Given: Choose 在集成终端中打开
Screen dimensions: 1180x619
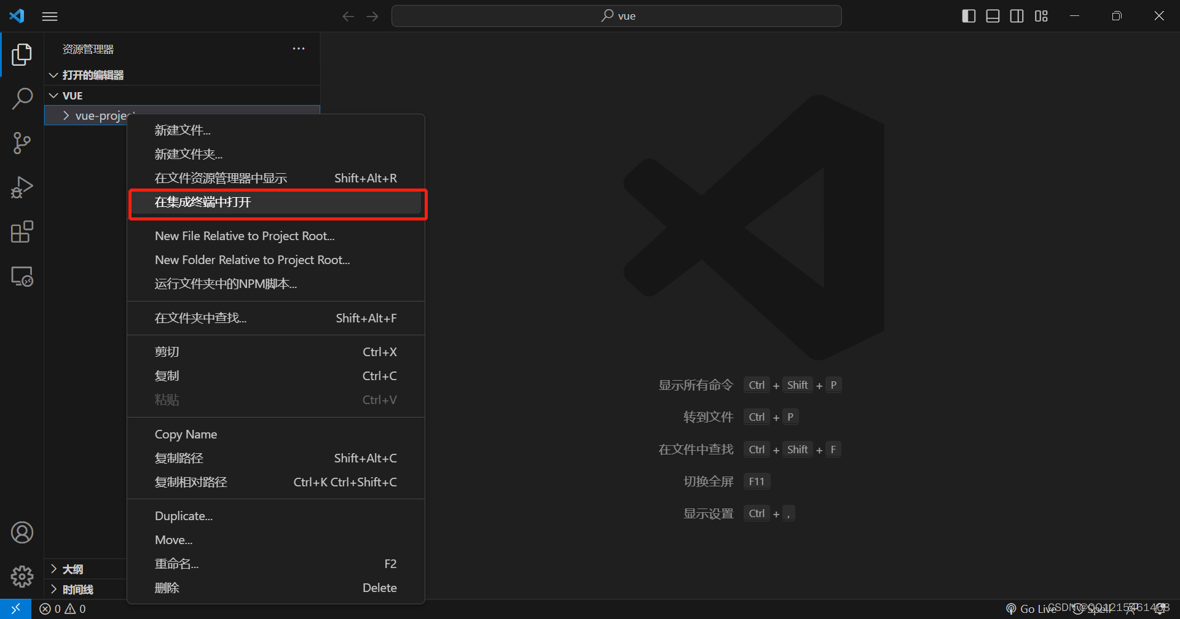Looking at the screenshot, I should (276, 202).
